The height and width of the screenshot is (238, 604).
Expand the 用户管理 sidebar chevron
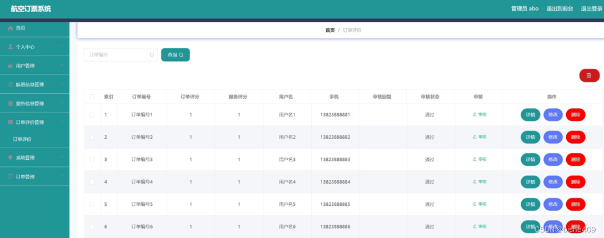point(62,65)
